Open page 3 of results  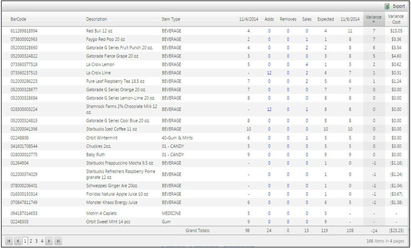pos(36,241)
